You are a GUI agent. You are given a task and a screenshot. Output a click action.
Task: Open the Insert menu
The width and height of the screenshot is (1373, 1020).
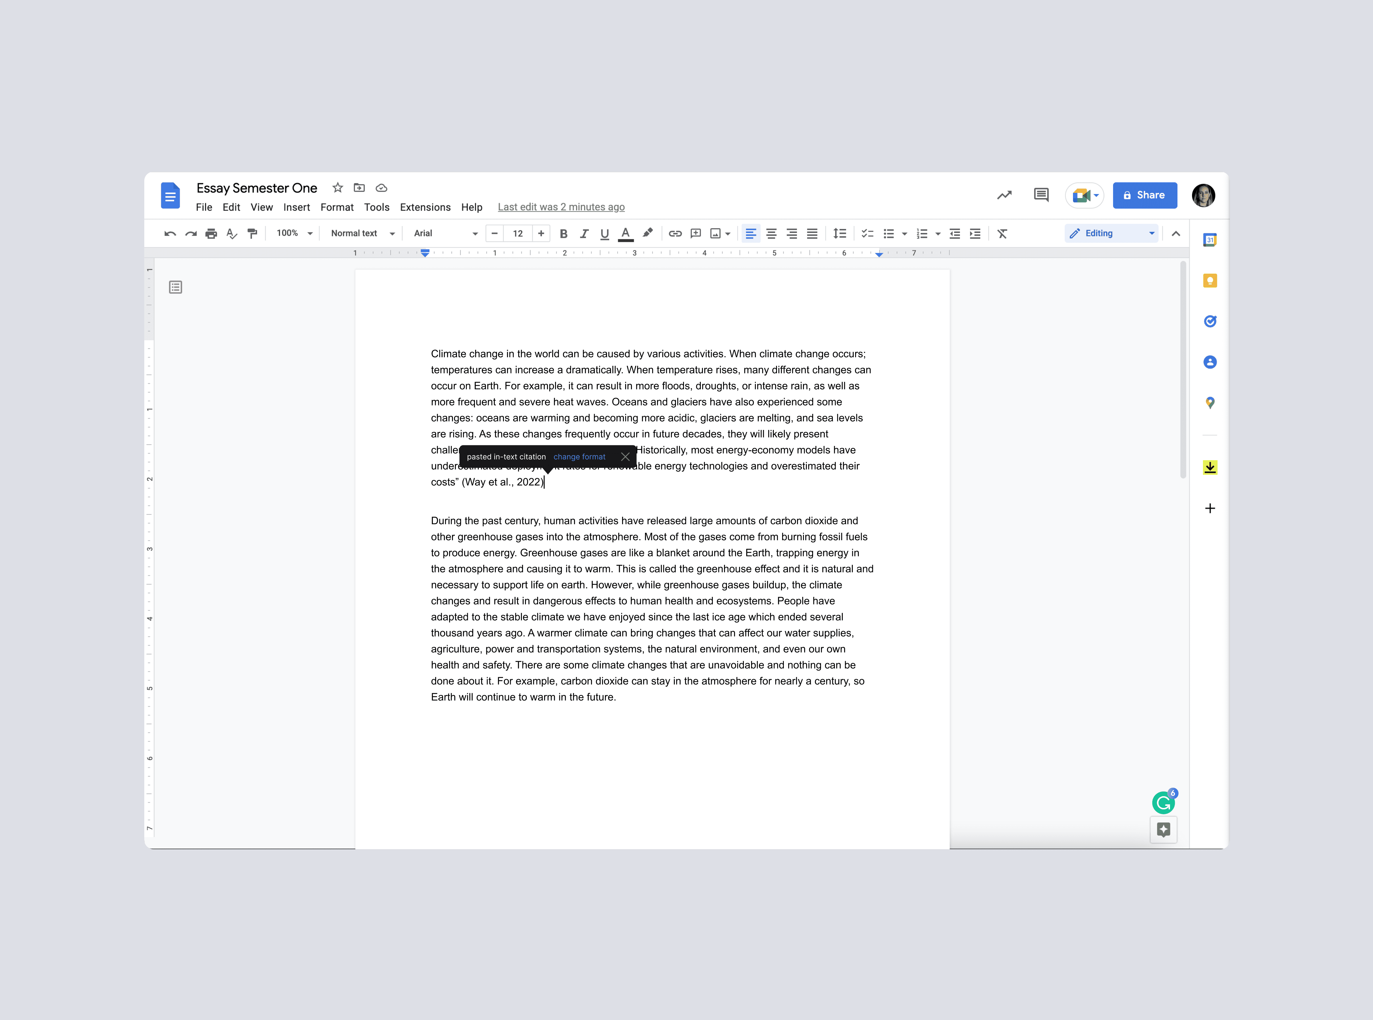pyautogui.click(x=297, y=207)
